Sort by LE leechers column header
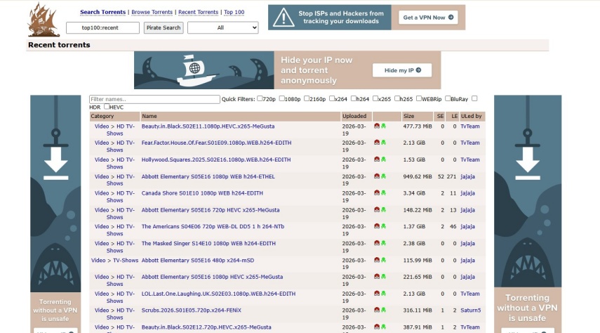The height and width of the screenshot is (333, 600). (454, 116)
